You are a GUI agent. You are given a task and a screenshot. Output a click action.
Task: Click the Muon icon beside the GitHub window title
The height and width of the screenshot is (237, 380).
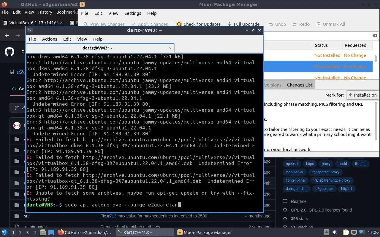click(x=83, y=4)
